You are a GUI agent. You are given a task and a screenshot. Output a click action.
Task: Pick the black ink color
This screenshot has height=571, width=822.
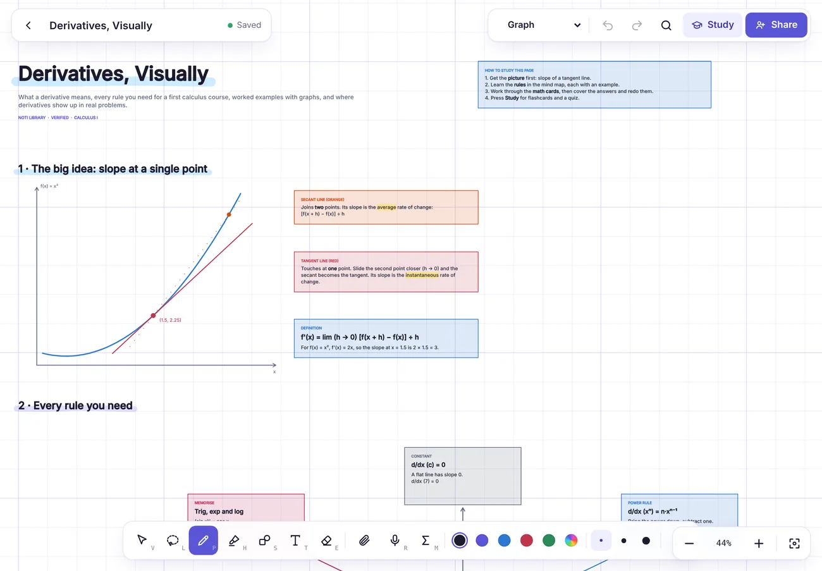[460, 540]
